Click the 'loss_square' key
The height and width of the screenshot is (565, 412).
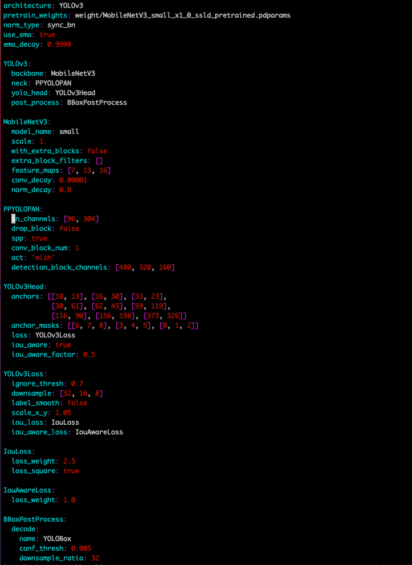pyautogui.click(x=33, y=470)
